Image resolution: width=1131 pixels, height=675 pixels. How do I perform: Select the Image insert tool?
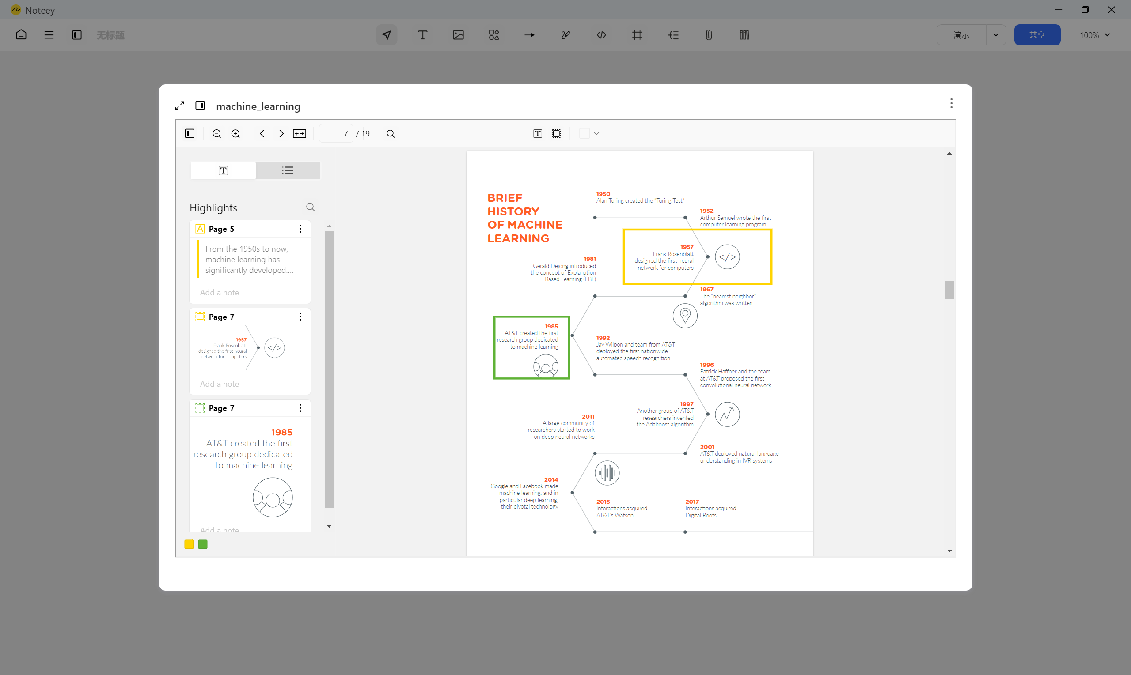click(458, 35)
